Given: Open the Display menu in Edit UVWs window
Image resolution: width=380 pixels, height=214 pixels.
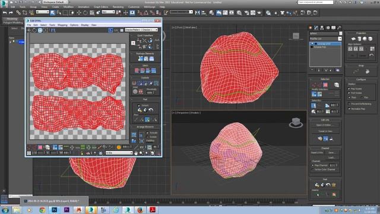Looking at the screenshot, I should pos(84,25).
